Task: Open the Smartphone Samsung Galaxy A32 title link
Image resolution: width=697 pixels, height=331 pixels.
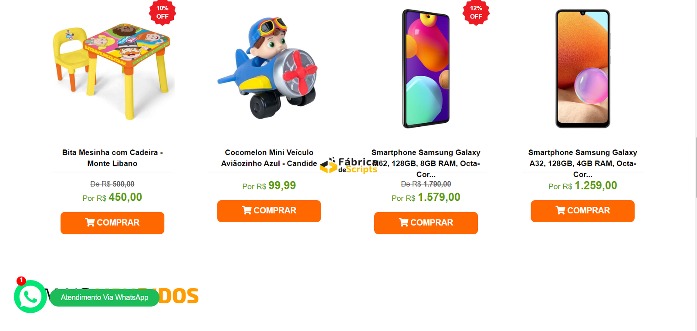Action: (583, 163)
